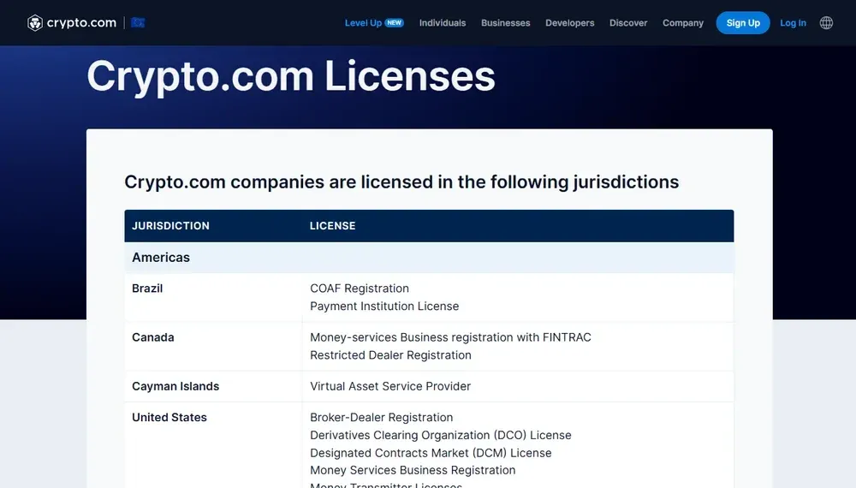Click Derivatives Clearing Organization (DCO) License
This screenshot has width=856, height=488.
(441, 436)
